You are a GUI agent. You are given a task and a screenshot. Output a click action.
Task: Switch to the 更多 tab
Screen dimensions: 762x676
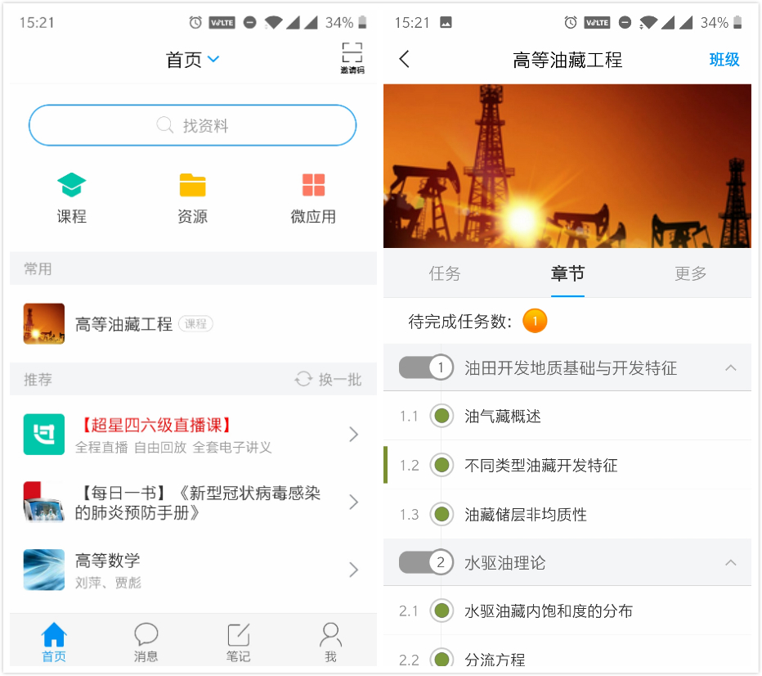pos(690,273)
